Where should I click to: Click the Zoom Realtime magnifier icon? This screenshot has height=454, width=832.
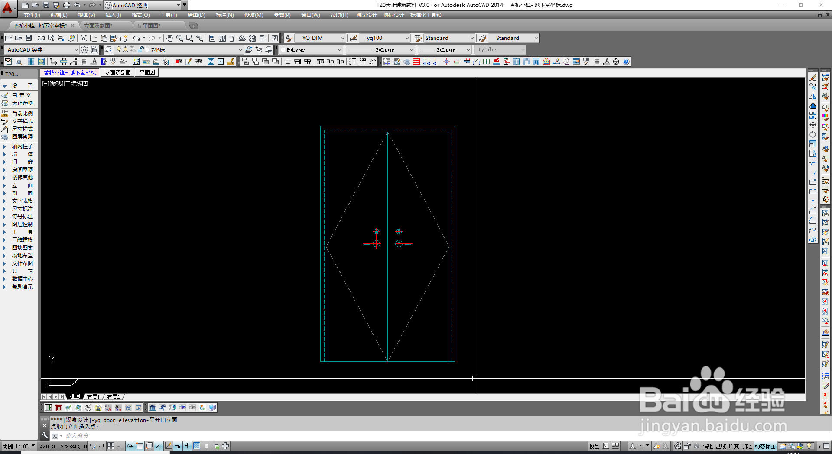tap(180, 38)
